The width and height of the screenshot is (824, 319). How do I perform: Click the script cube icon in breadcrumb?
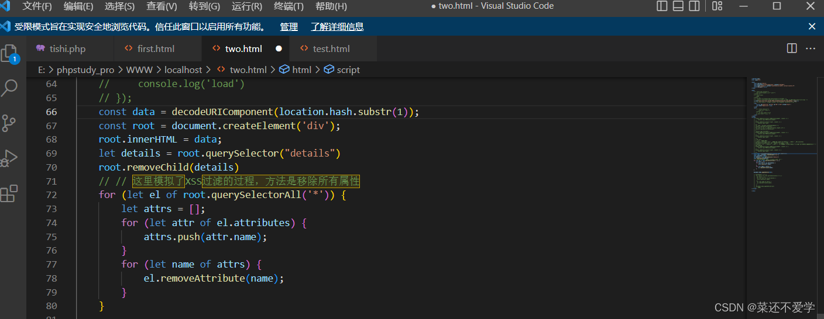tap(329, 70)
